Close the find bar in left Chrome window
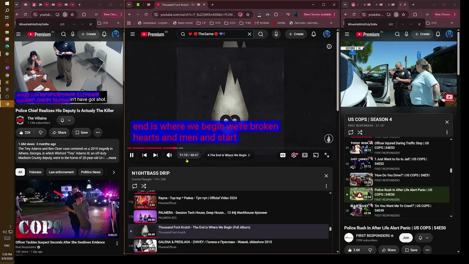 [x=91, y=24]
